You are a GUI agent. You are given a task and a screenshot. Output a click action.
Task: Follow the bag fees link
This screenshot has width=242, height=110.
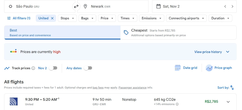(x=98, y=88)
